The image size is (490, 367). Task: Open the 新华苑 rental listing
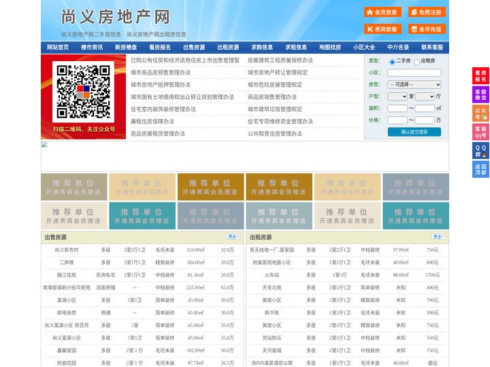coord(272,313)
